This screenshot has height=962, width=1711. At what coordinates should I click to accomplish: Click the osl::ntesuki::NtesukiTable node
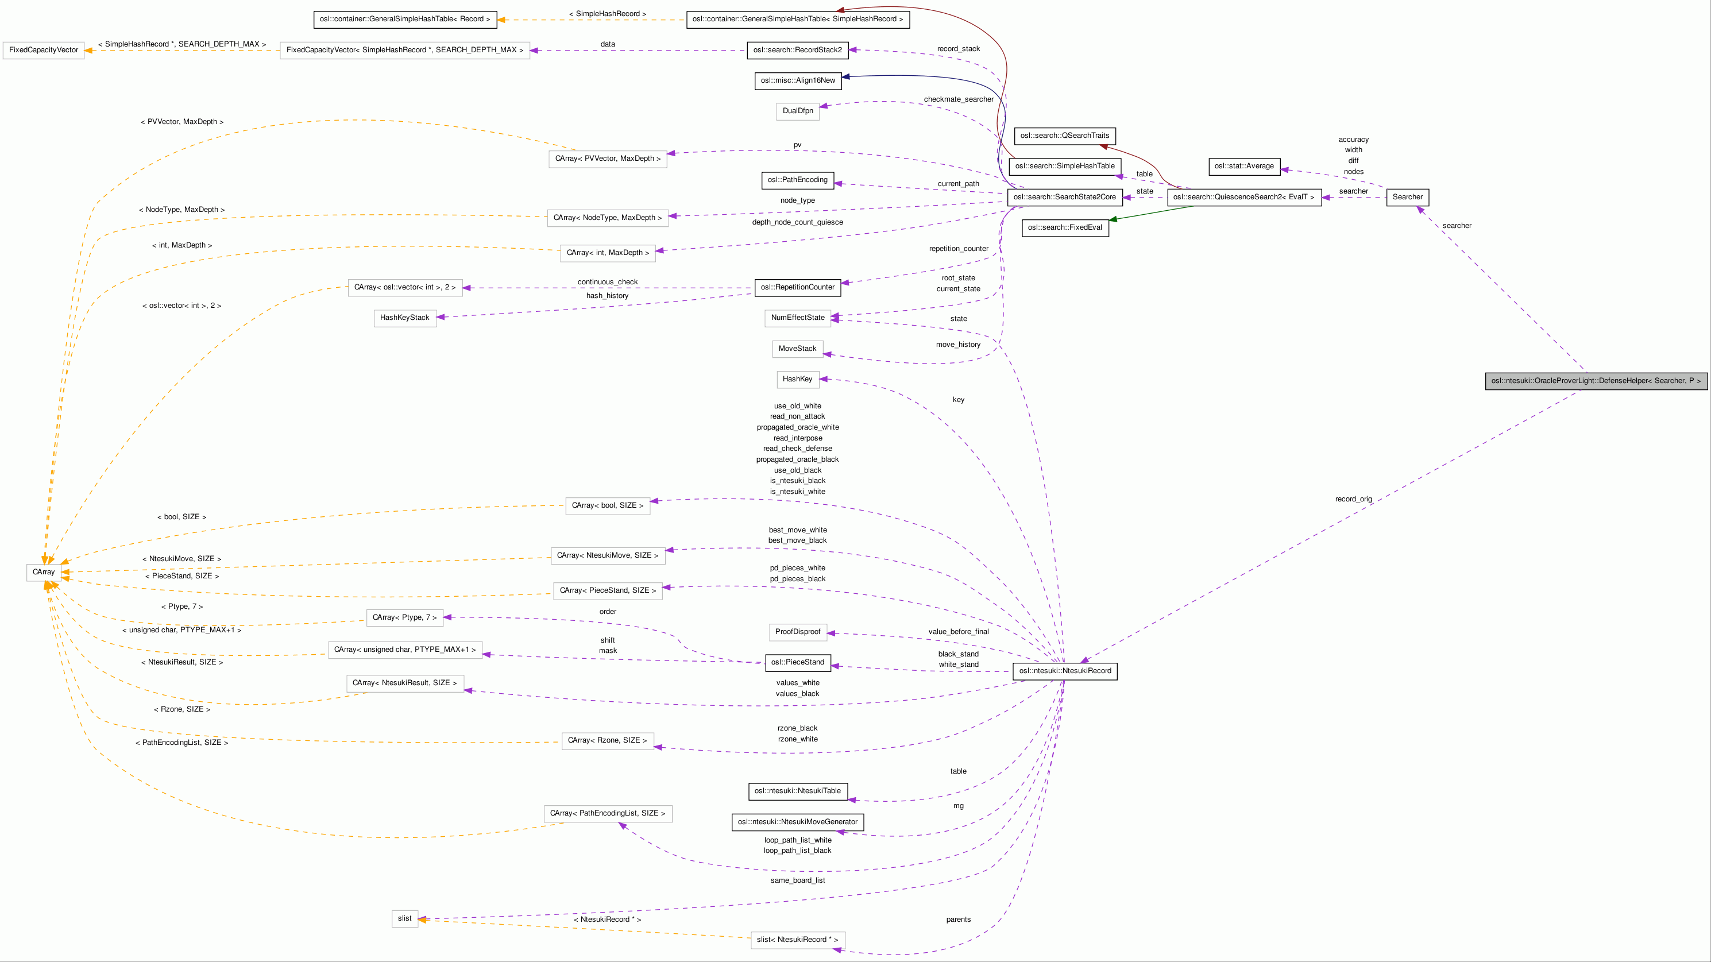(x=797, y=791)
